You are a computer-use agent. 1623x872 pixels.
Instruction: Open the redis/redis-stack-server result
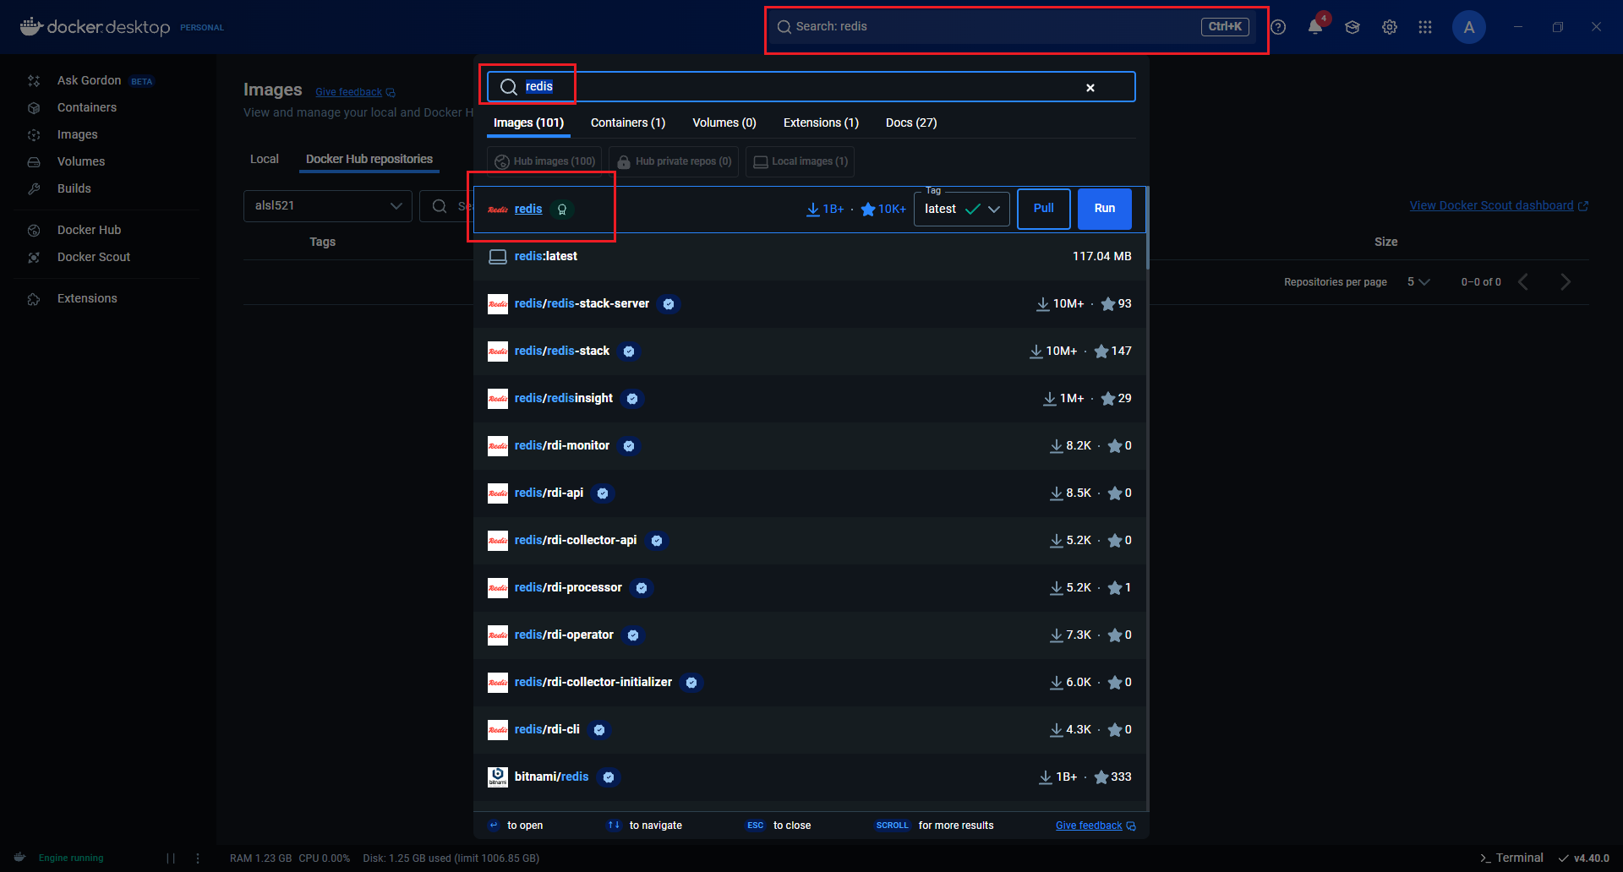[582, 303]
